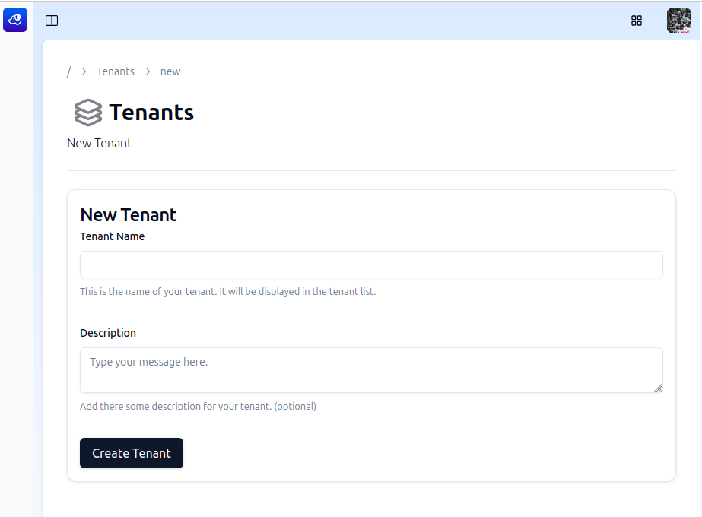The height and width of the screenshot is (517, 702).
Task: Toggle the sidebar panel icon
Action: [x=52, y=21]
